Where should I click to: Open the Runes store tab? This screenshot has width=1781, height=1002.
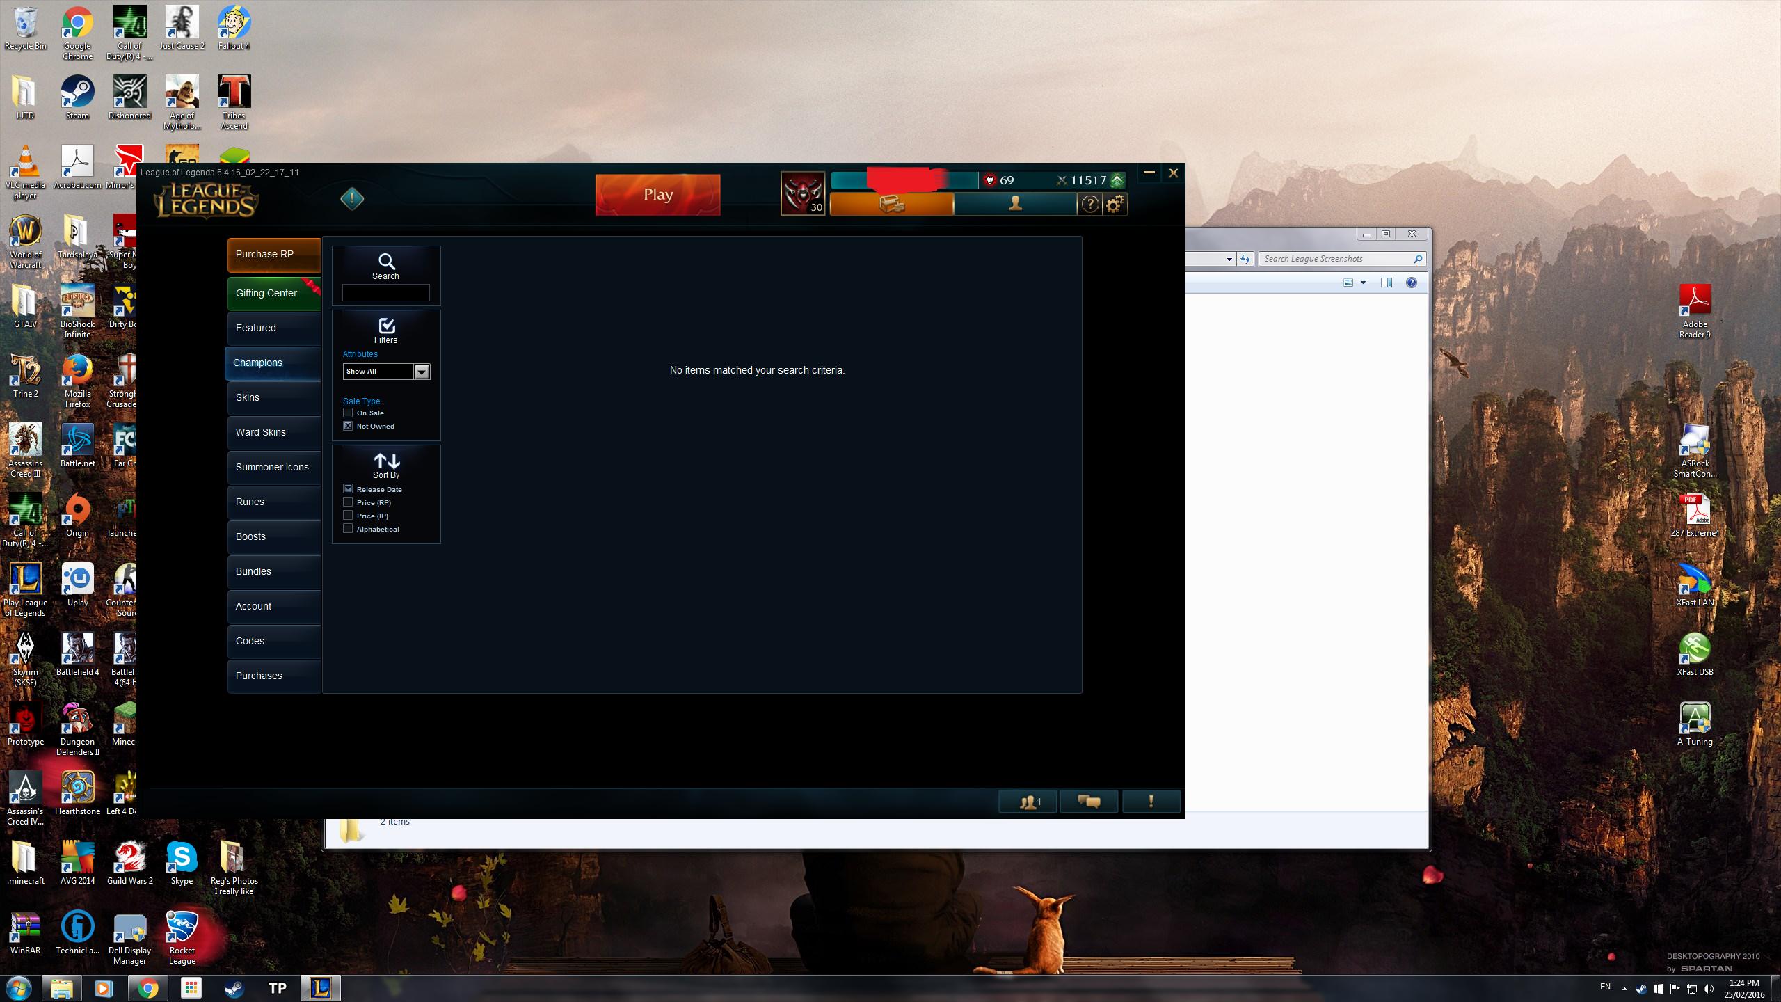[274, 502]
